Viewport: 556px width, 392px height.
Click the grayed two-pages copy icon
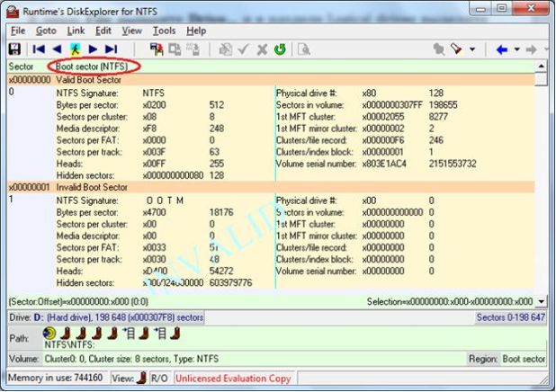coord(175,49)
